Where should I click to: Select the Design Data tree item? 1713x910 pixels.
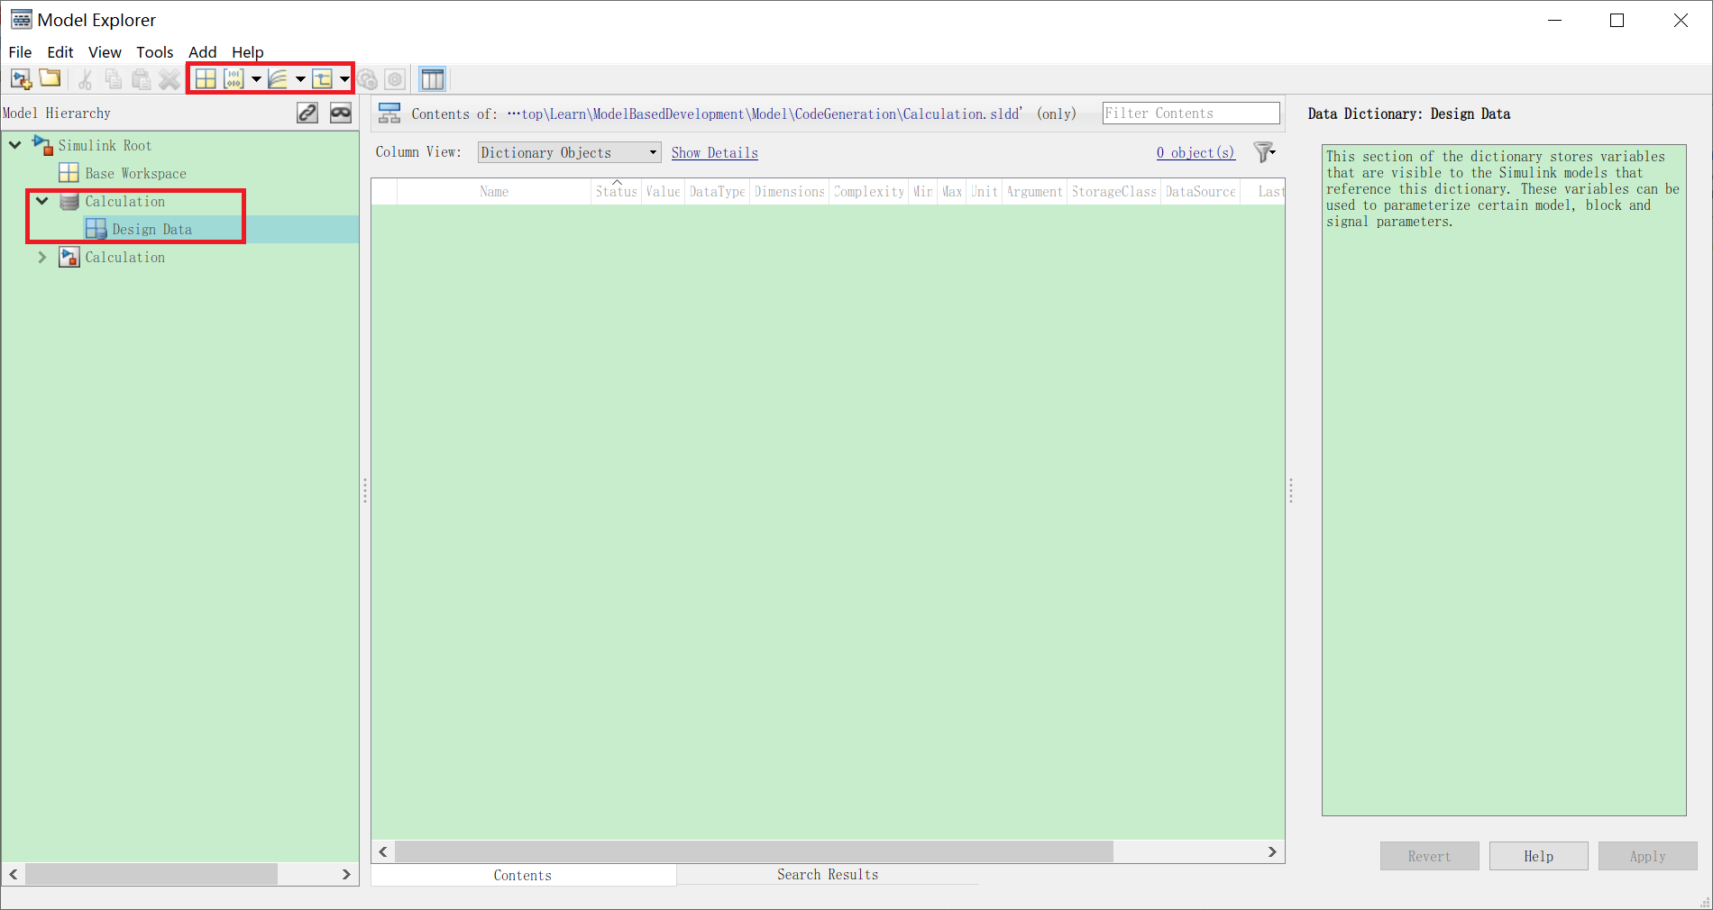pos(152,229)
